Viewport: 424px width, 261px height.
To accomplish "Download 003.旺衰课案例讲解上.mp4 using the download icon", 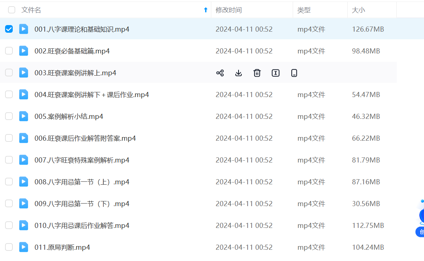I will click(x=239, y=73).
